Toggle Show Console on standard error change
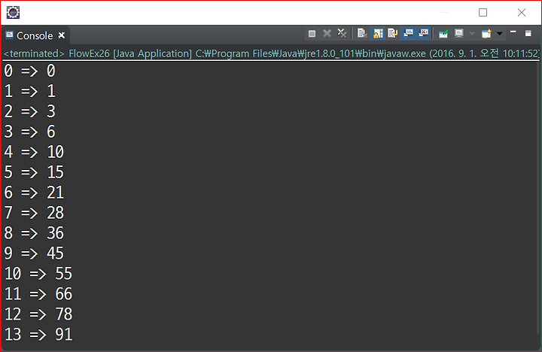Image resolution: width=542 pixels, height=352 pixels. [x=423, y=34]
